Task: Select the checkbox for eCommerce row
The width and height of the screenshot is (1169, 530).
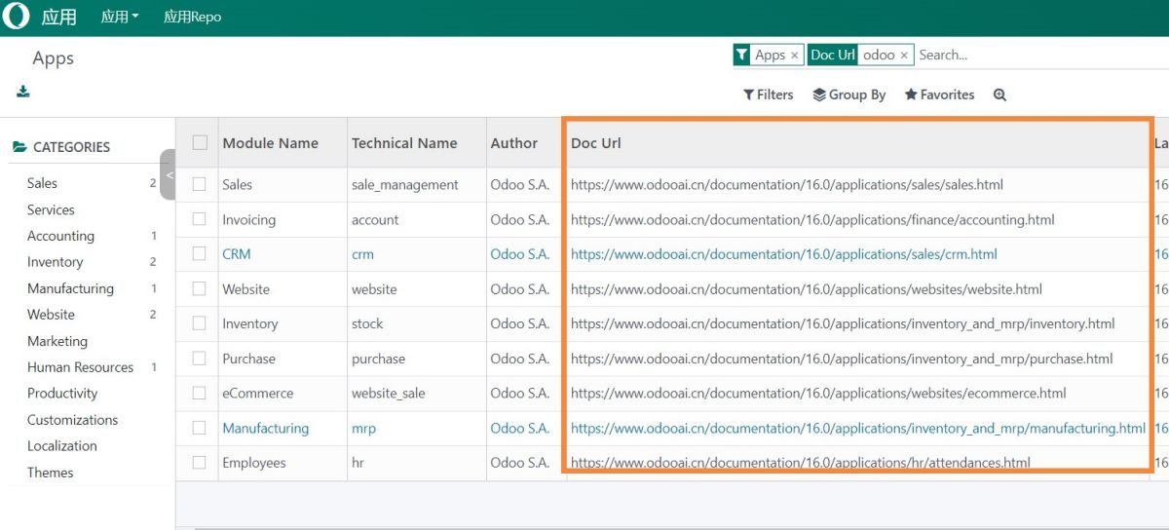Action: tap(200, 394)
